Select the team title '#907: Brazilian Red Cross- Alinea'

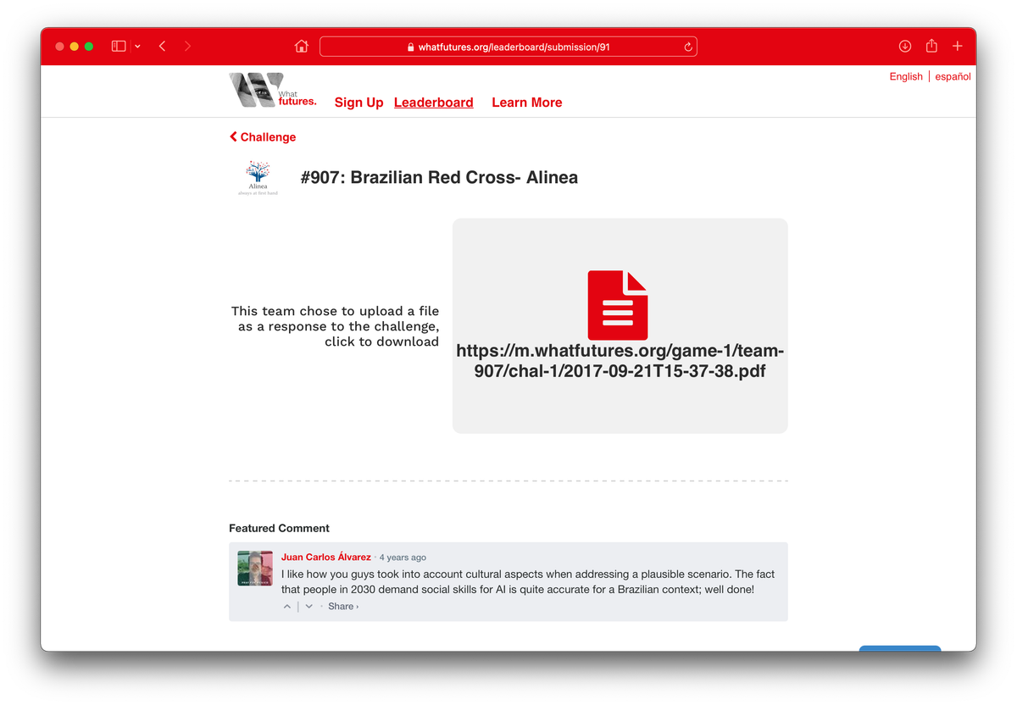coord(439,178)
